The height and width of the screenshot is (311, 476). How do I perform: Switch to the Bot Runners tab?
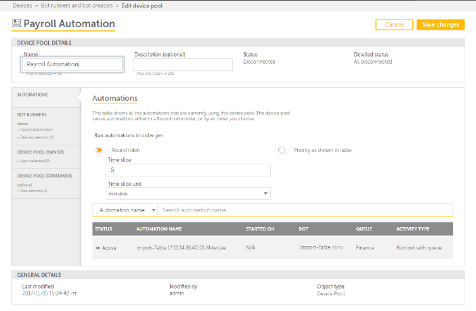(x=31, y=116)
